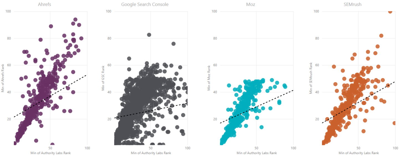Select the Google Search Console chart title
The image size is (399, 156).
[145, 4]
